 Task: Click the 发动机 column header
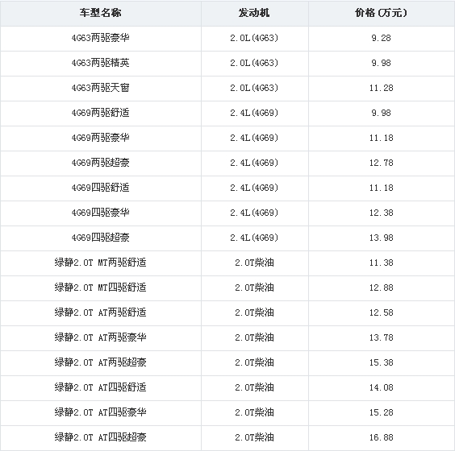[254, 13]
